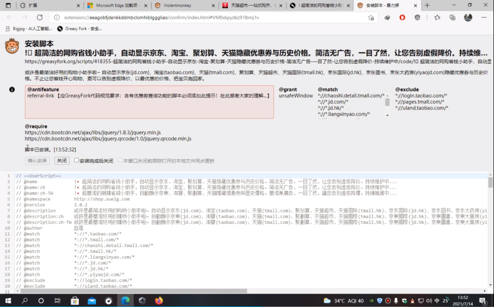
Task: Open the QQ penguin tray icon
Action: 412,301
